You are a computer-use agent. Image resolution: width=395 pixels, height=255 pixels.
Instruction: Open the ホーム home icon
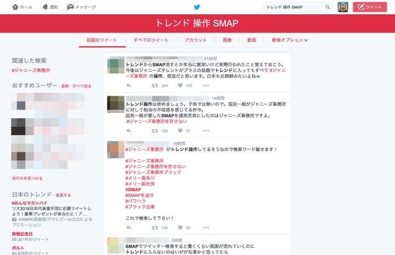coord(15,7)
